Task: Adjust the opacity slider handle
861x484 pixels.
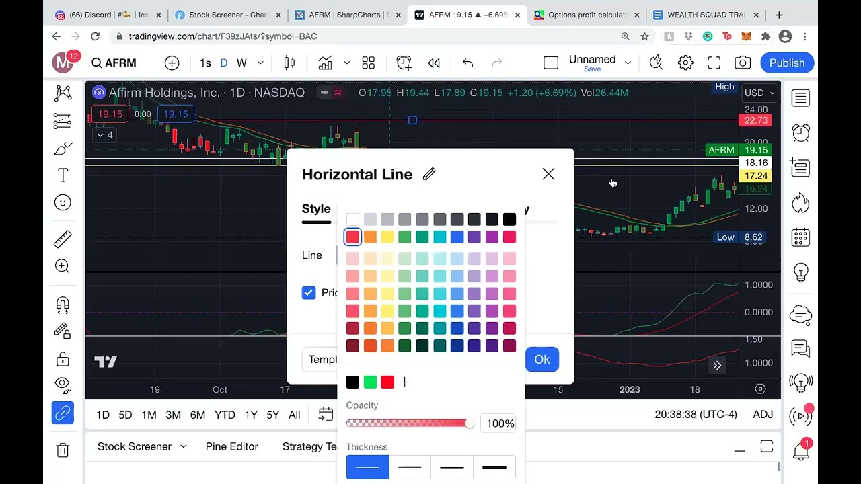Action: (469, 424)
